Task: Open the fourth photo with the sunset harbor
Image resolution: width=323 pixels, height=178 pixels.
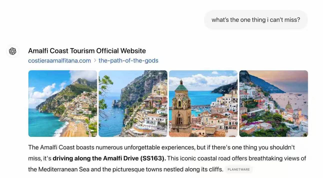Action: point(273,104)
